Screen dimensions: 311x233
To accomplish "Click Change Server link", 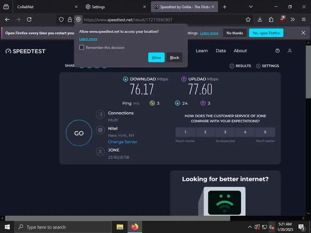I will coord(123,142).
